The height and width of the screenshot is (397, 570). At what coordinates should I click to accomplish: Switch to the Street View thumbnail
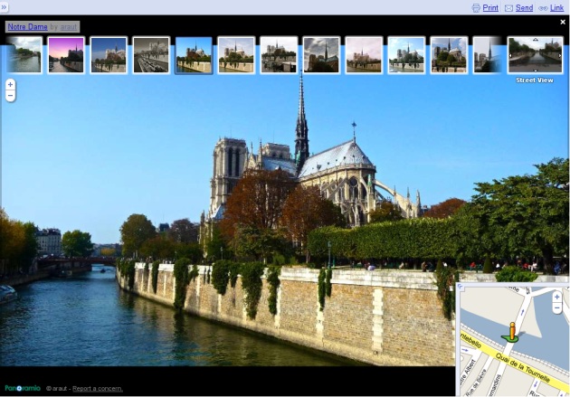(x=534, y=55)
